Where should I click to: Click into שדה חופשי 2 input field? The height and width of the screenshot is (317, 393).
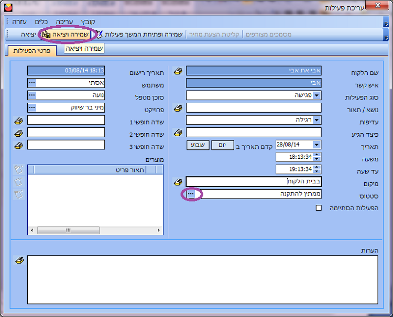(x=66, y=133)
